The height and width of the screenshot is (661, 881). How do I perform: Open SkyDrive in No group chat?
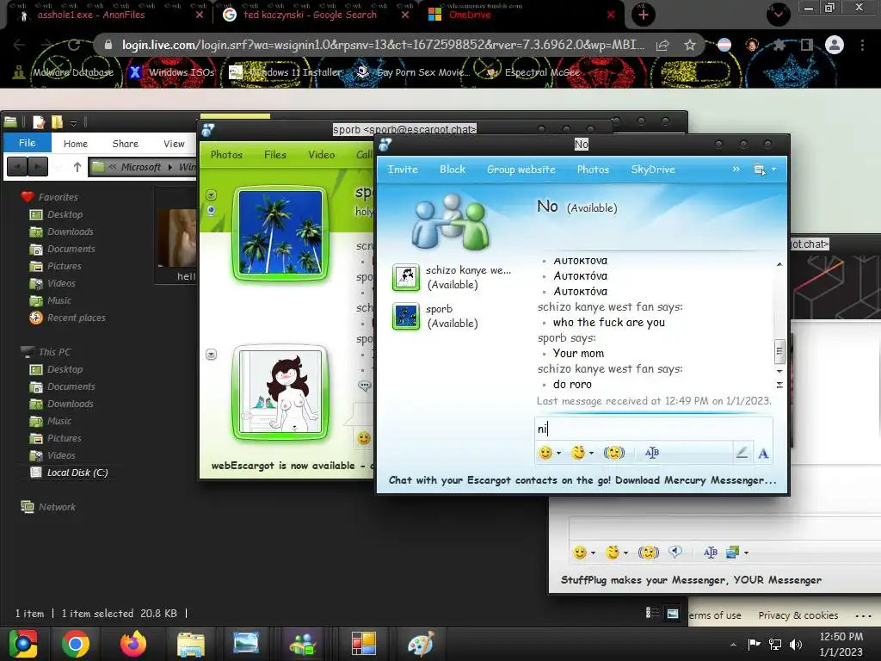(x=653, y=170)
